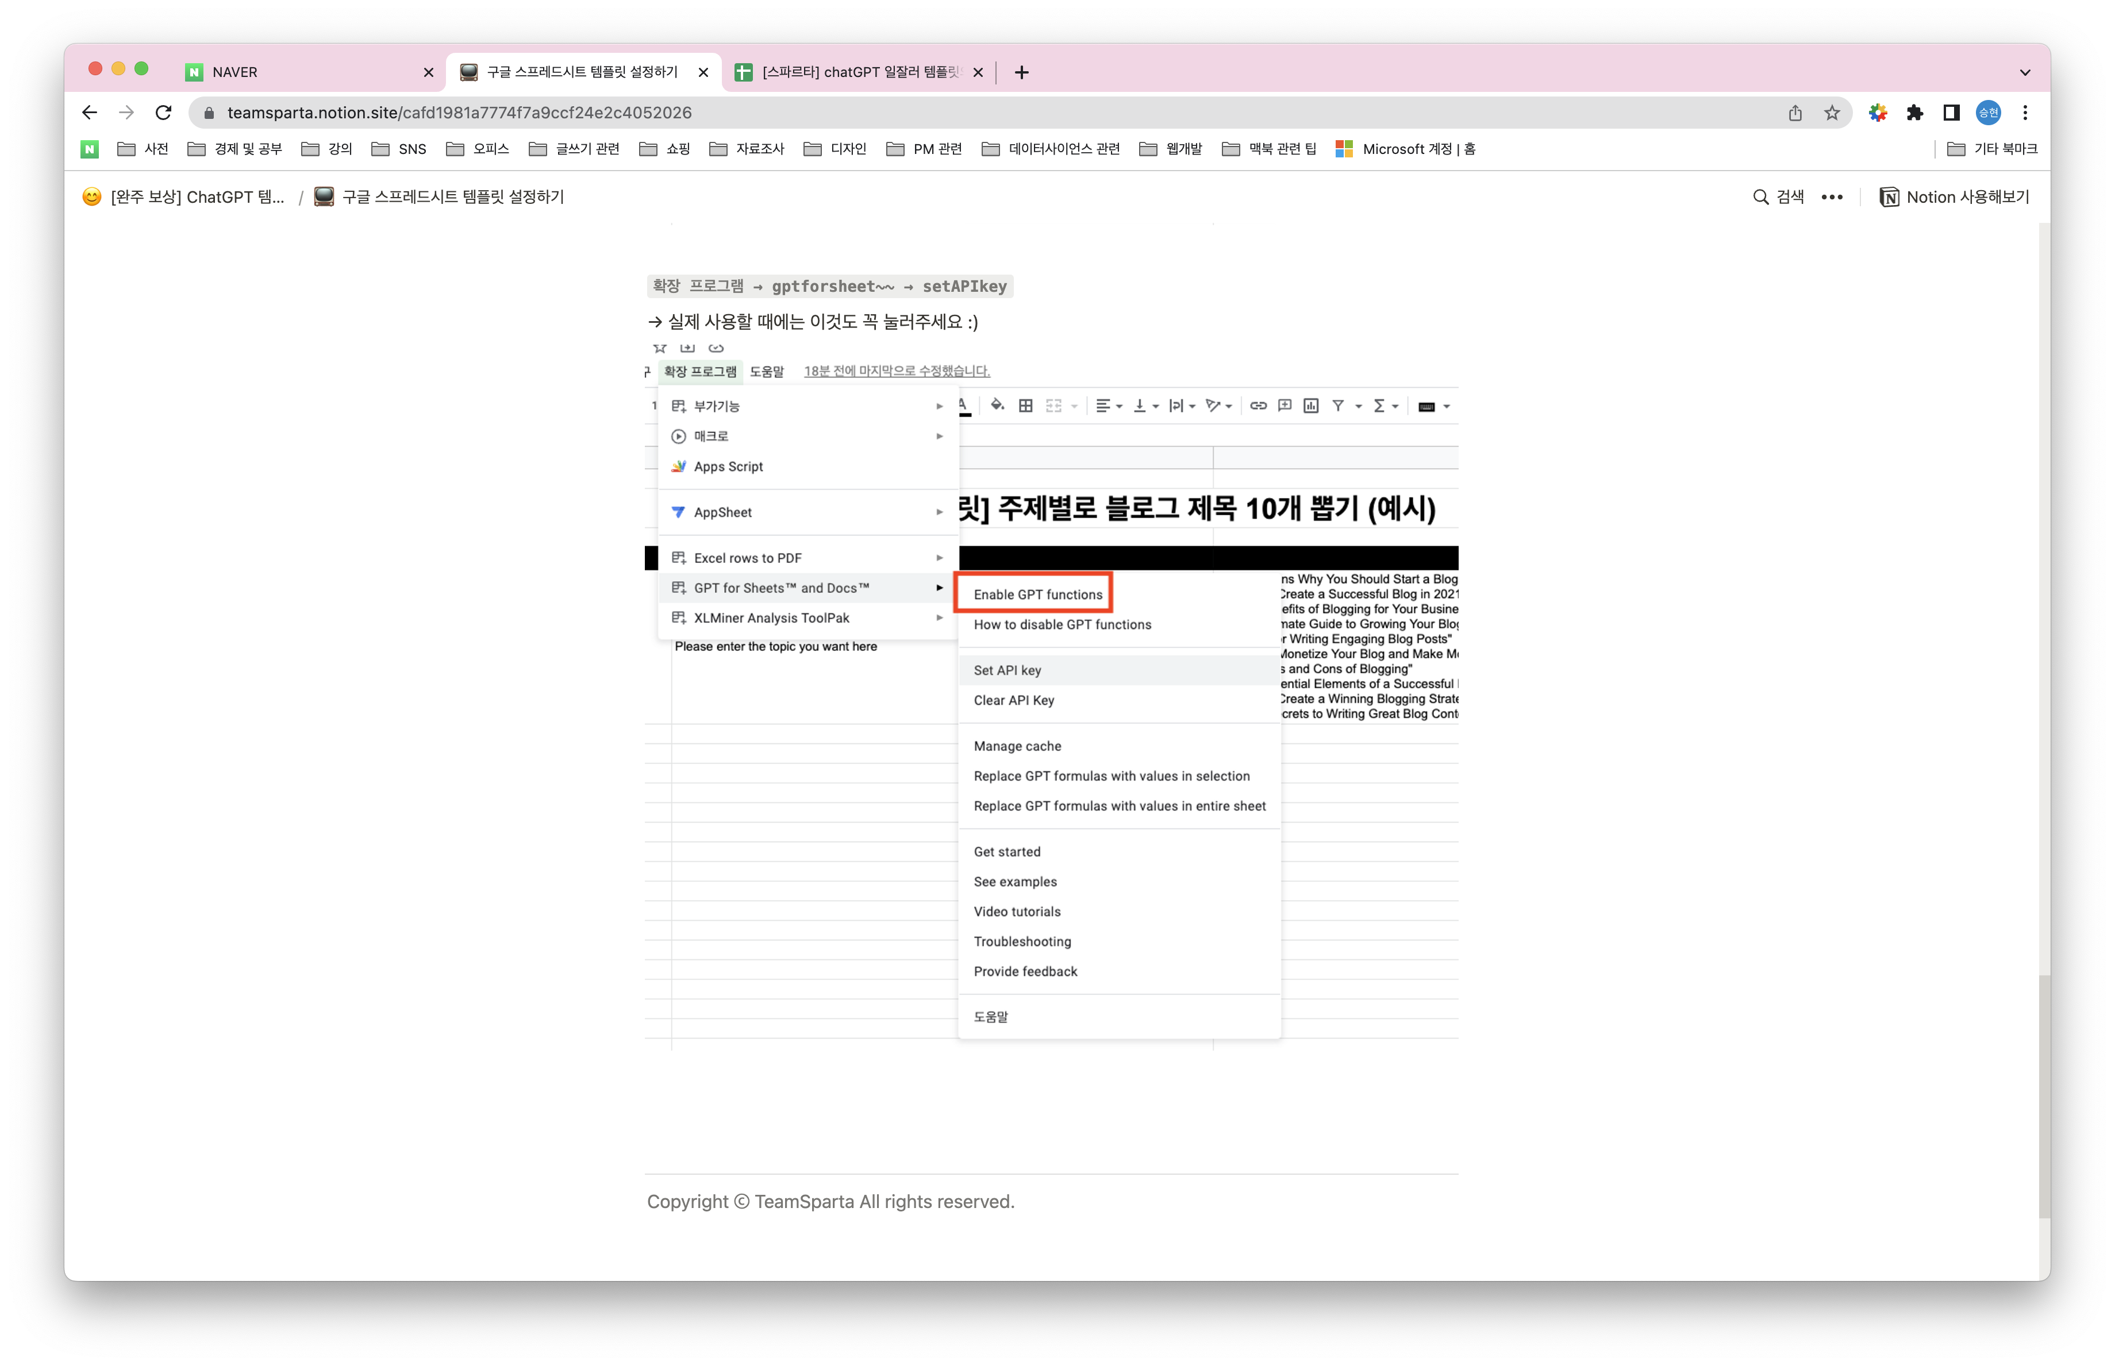Screen dimensions: 2115x1366
Task: Click the share page icon in address bar
Action: [1795, 113]
